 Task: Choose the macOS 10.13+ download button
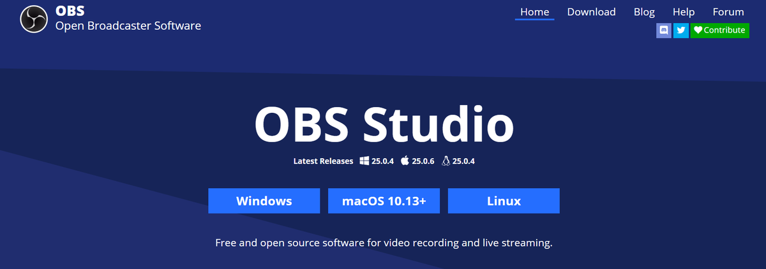coord(384,201)
